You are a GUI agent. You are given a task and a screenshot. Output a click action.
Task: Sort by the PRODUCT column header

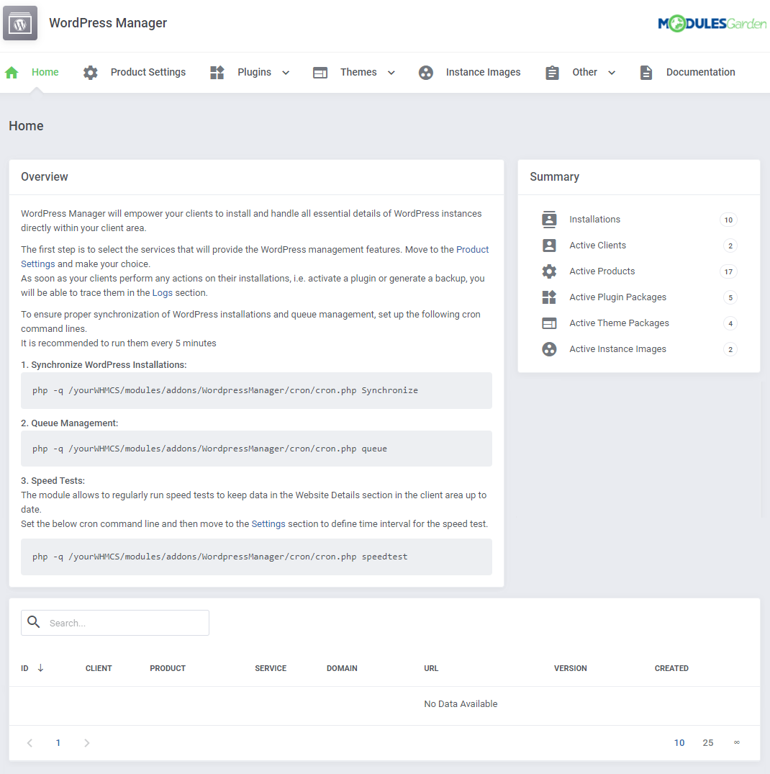[x=168, y=668]
